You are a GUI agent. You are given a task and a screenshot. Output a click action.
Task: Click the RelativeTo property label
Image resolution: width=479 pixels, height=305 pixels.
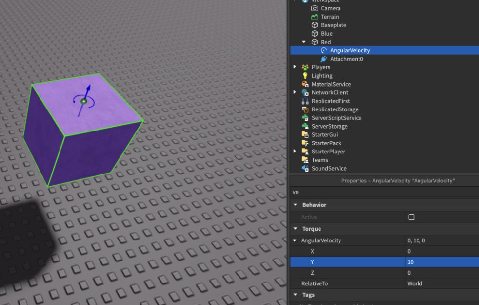pyautogui.click(x=314, y=283)
